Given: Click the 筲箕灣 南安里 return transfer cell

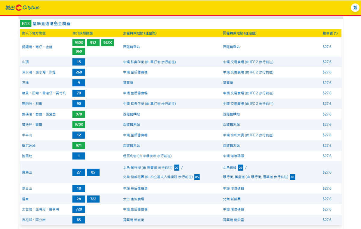Looking at the screenshot, I should click(233, 220).
